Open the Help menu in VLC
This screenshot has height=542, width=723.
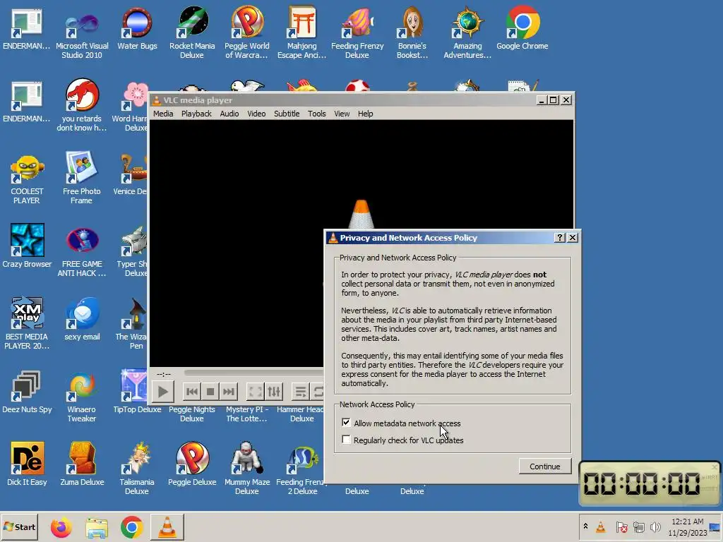[365, 114]
